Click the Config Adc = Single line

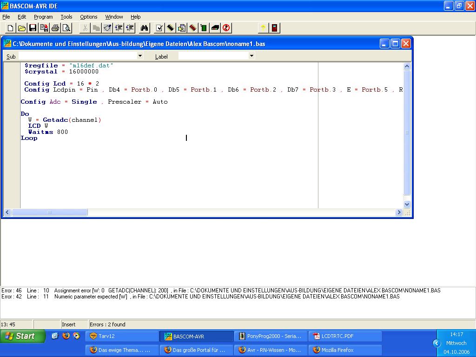click(94, 102)
